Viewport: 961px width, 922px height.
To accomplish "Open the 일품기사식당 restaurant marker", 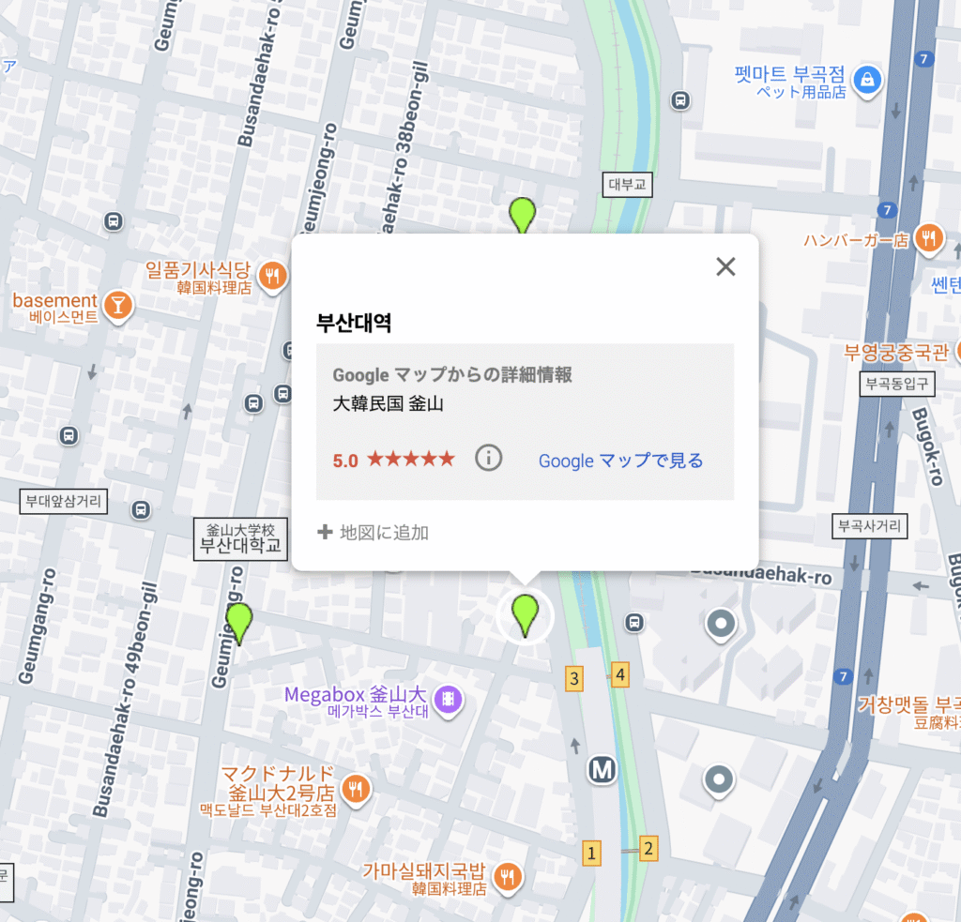I will [272, 275].
